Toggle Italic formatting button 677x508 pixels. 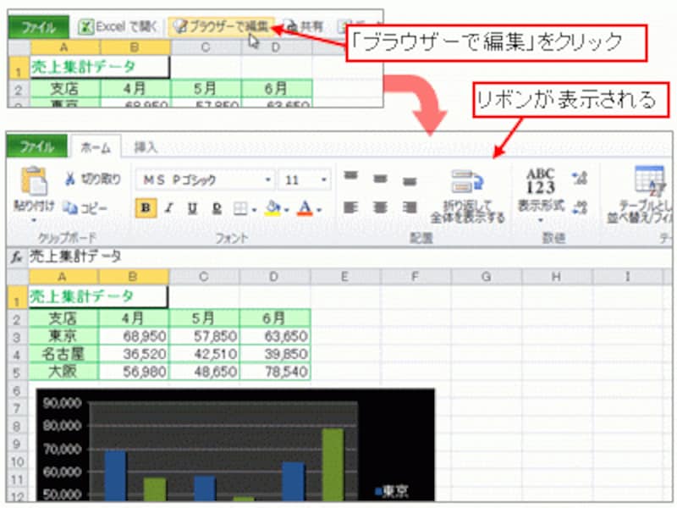tap(169, 208)
